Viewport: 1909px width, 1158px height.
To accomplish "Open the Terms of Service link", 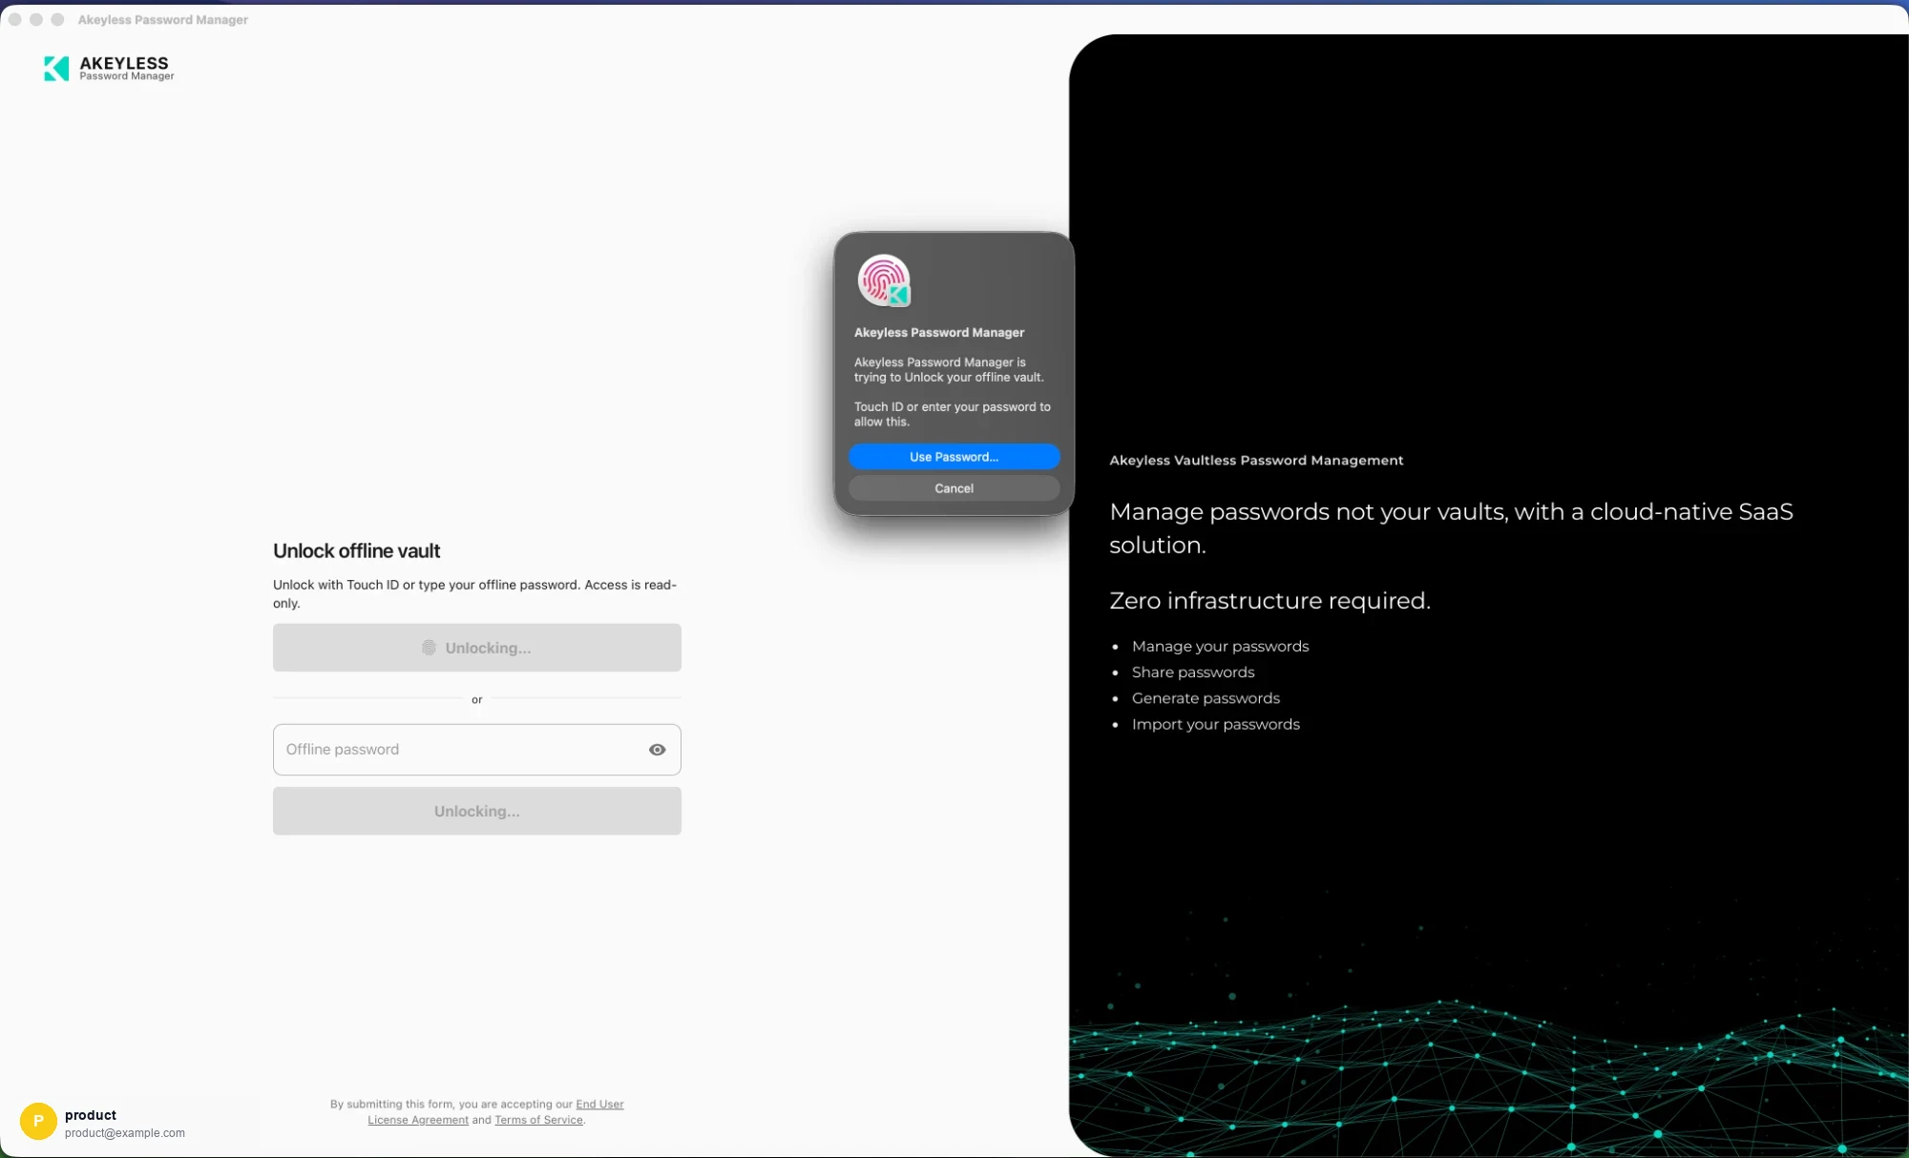I will tap(538, 1120).
